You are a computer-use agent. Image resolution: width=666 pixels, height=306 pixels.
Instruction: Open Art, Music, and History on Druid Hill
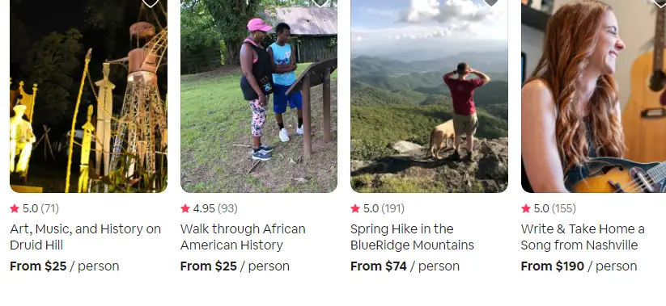[85, 237]
